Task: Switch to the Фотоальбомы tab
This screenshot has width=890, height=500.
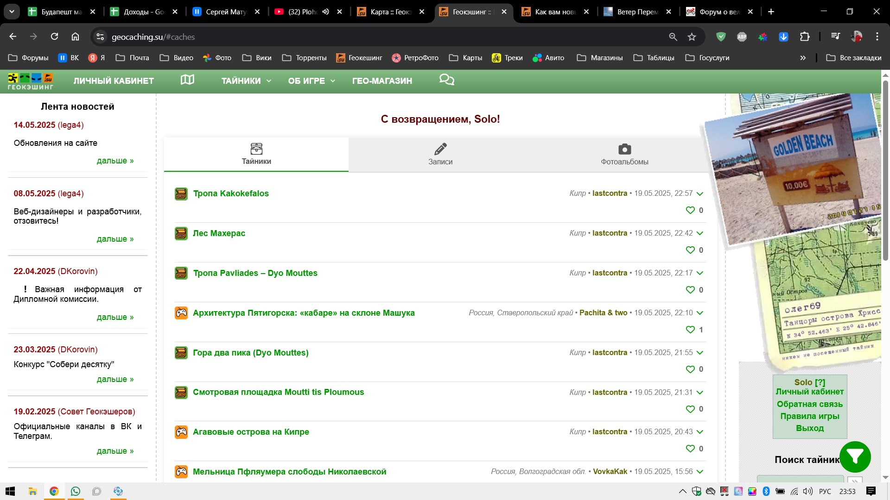Action: tap(624, 155)
